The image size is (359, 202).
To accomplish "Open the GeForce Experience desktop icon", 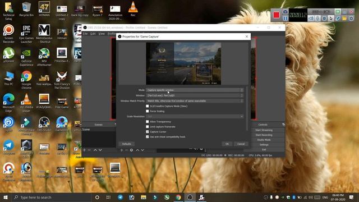I will 26,57.
